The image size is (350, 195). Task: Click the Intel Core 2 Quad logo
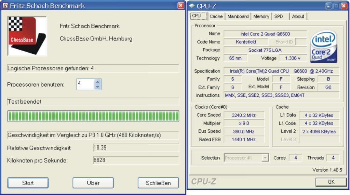click(324, 47)
